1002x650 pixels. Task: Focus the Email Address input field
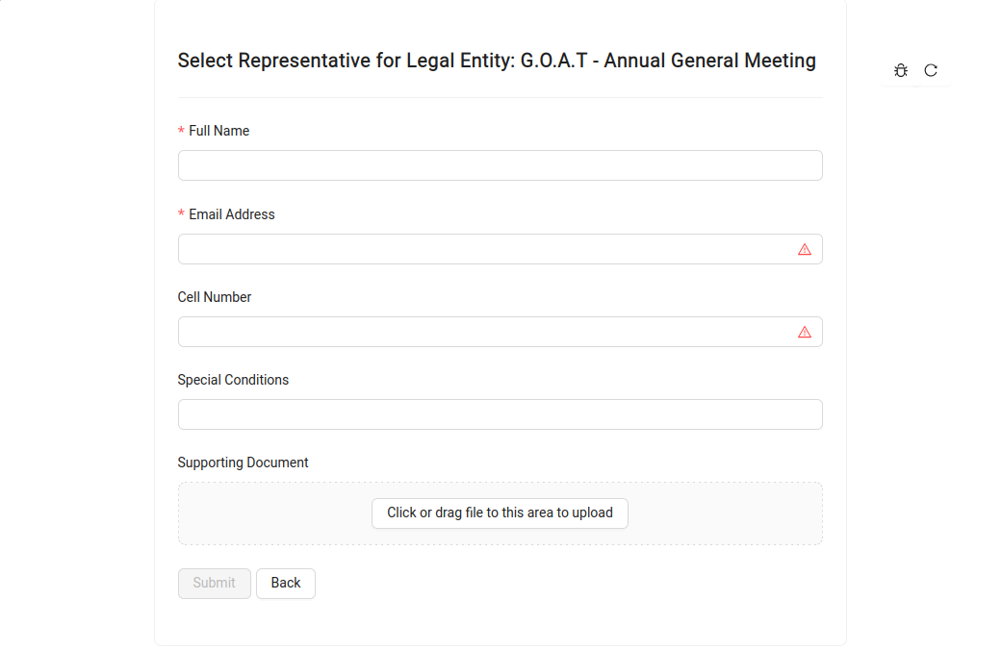click(x=500, y=249)
